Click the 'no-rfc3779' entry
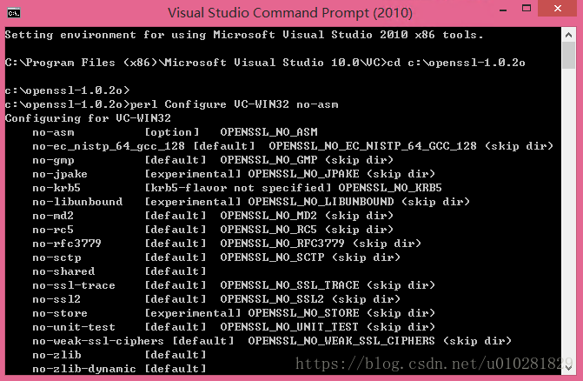 pos(67,244)
